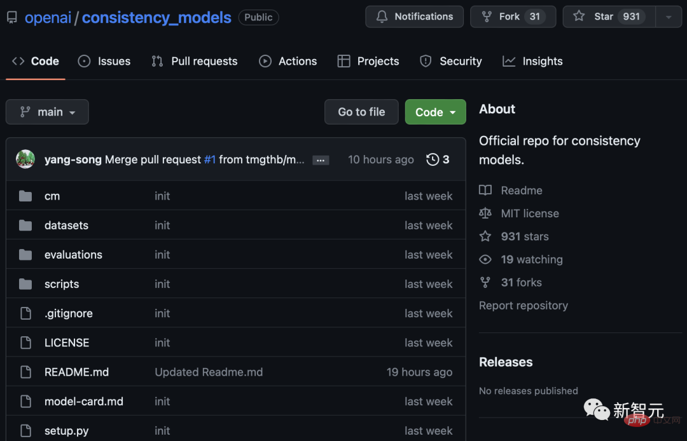687x441 pixels.
Task: Click the Go to file button
Action: click(361, 112)
